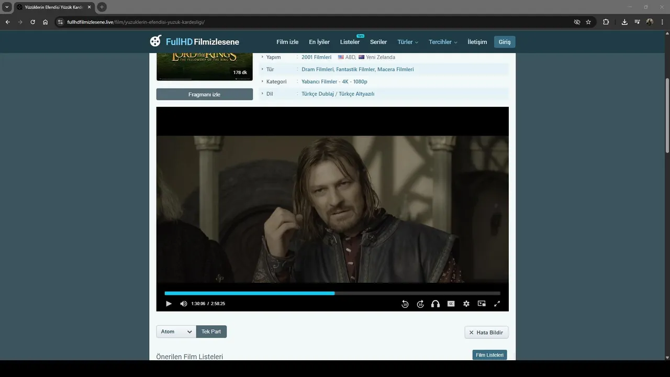
Task: Open the İletişim contact page
Action: click(x=477, y=42)
